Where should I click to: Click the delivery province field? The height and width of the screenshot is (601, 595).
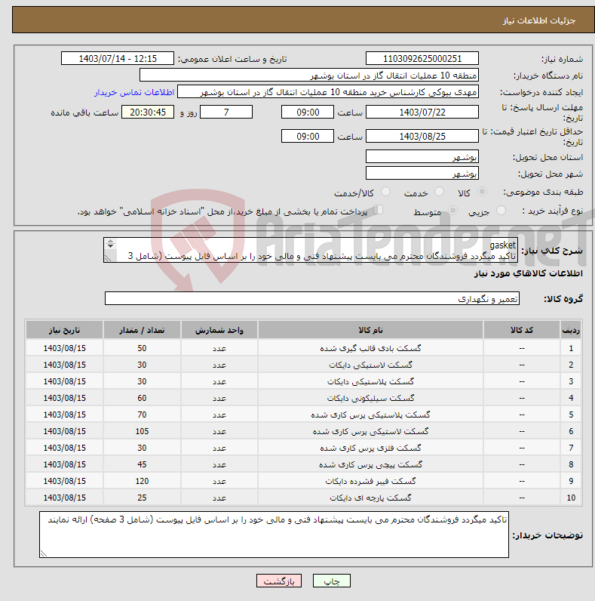click(x=422, y=157)
